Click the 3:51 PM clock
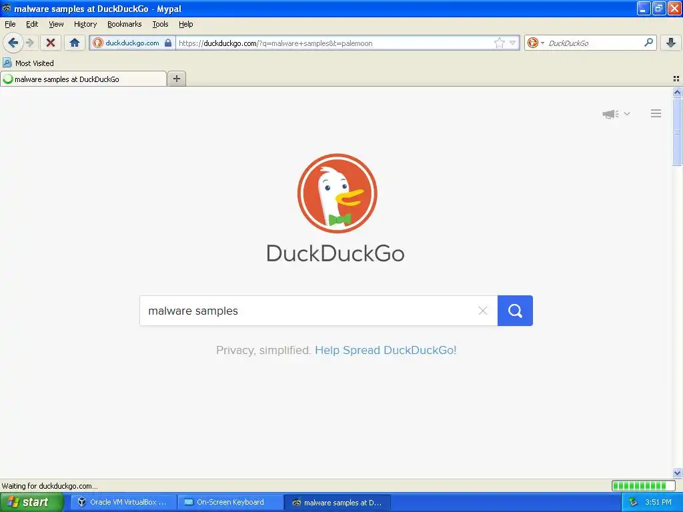 pos(658,503)
